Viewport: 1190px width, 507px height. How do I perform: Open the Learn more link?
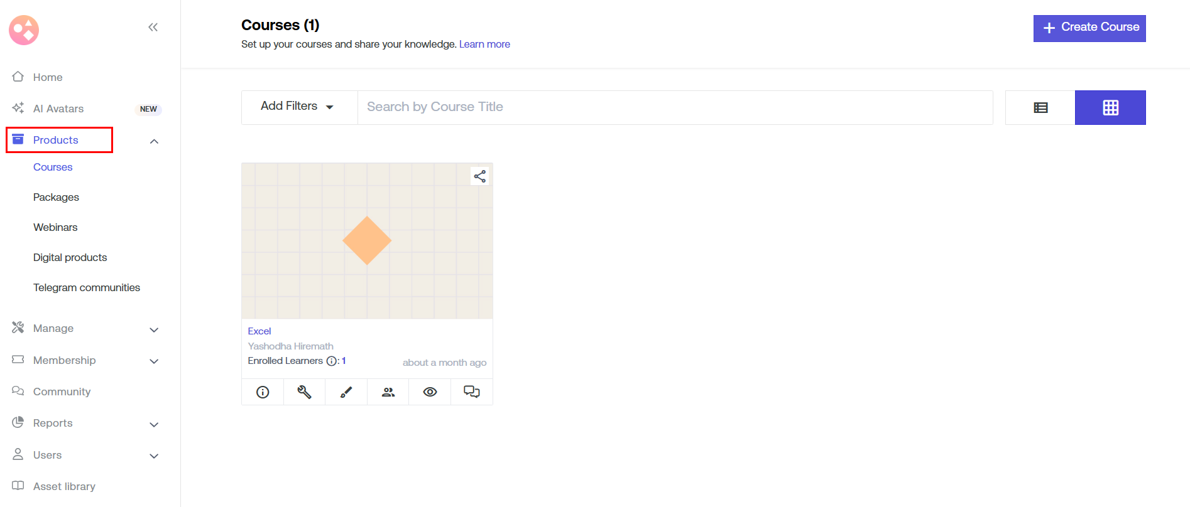pyautogui.click(x=484, y=44)
